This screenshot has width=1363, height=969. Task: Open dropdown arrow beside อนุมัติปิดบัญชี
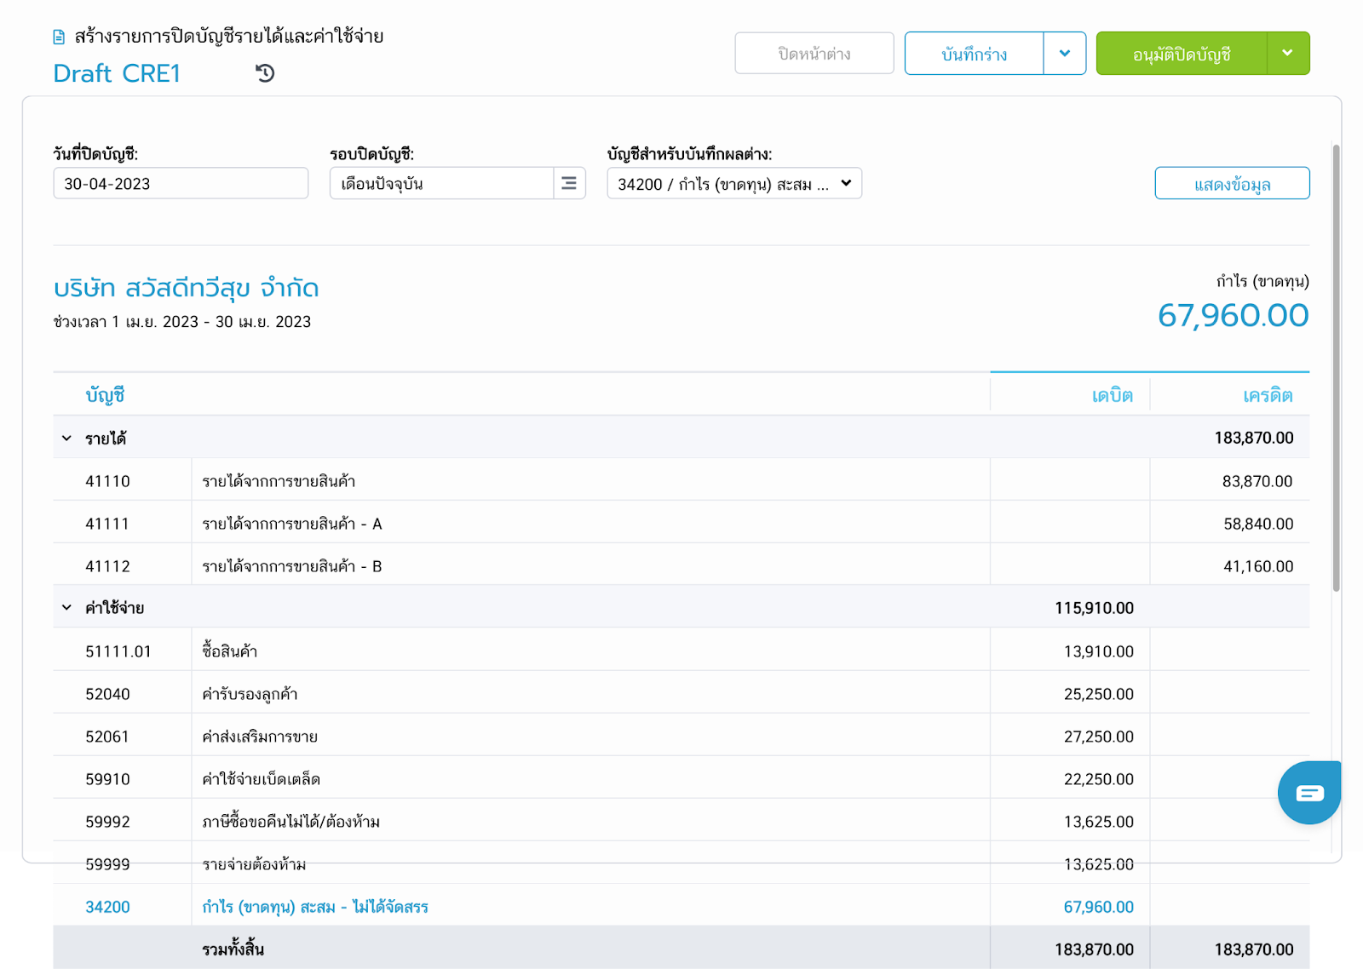[1287, 54]
